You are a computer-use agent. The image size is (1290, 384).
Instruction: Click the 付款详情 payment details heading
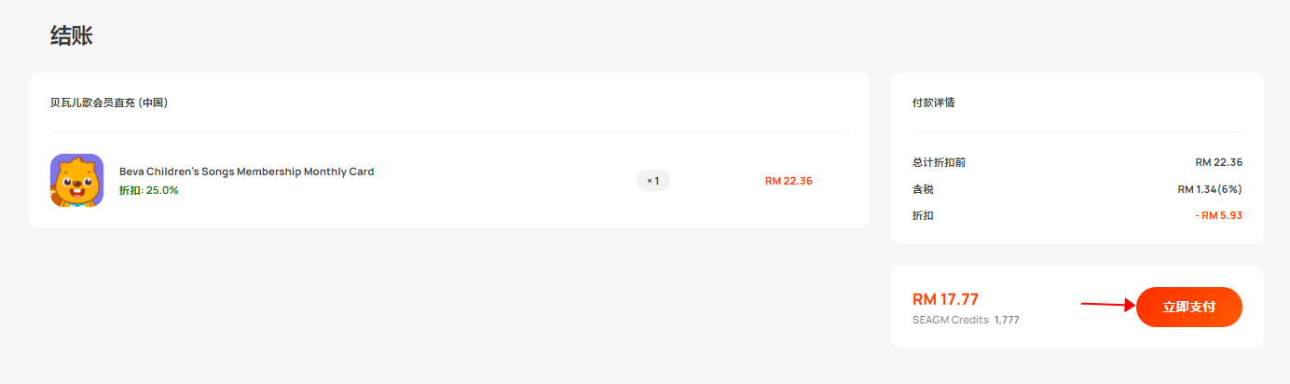tap(933, 103)
